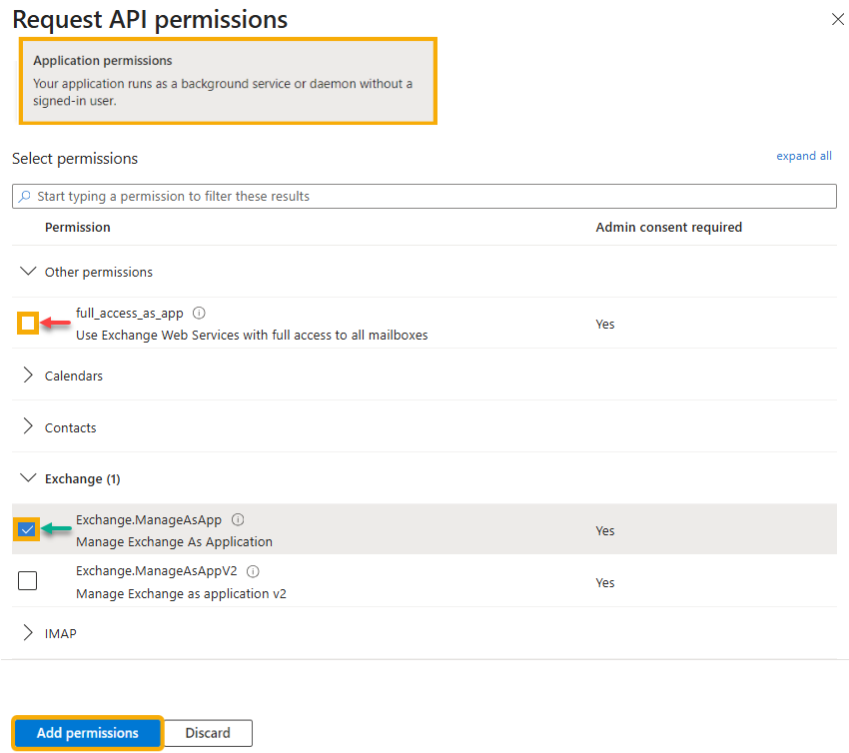
Task: Check the Exchange.ManageAsAppV2 permission box
Action: [x=28, y=581]
